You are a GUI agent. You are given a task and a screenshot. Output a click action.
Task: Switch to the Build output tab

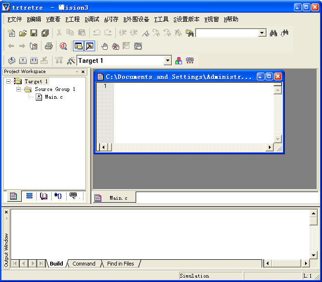(x=56, y=264)
